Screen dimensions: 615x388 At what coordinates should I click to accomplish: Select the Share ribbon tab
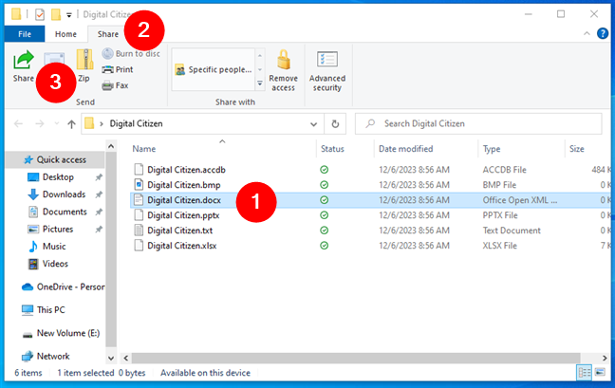click(108, 34)
